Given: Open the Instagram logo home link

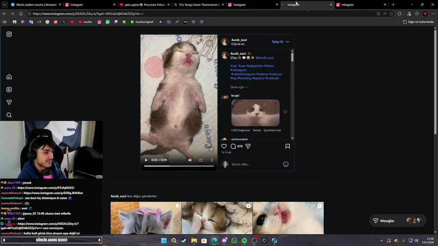Looking at the screenshot, I should (9, 34).
